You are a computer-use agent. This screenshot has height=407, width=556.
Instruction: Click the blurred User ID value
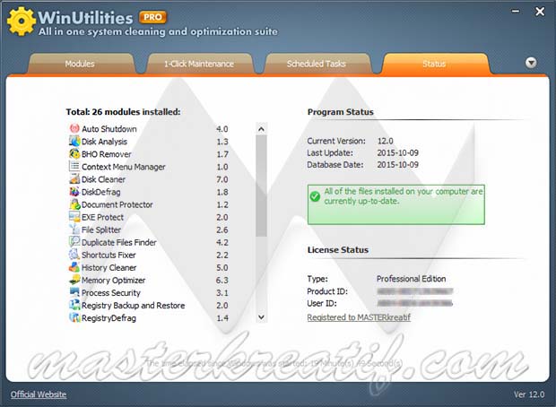(x=415, y=303)
